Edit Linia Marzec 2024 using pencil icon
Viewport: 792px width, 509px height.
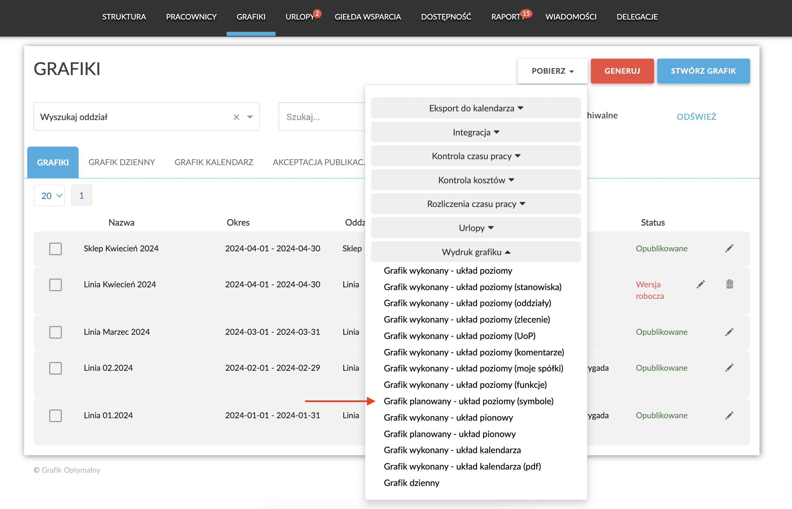729,332
